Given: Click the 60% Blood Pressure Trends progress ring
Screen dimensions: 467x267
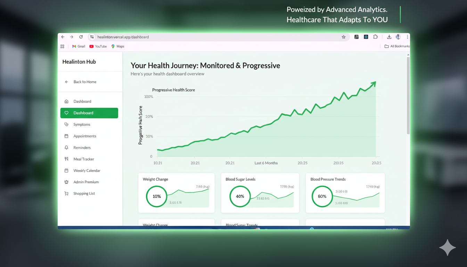Looking at the screenshot, I should tap(322, 196).
